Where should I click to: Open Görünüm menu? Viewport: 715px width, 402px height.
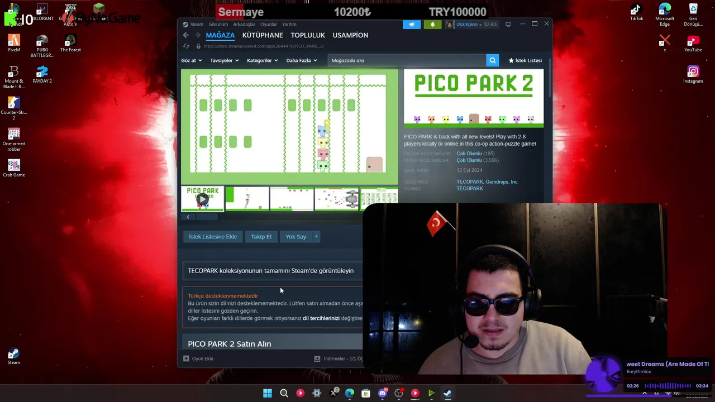pyautogui.click(x=218, y=25)
